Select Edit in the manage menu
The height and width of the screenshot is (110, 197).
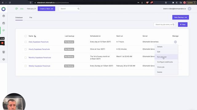166,52
